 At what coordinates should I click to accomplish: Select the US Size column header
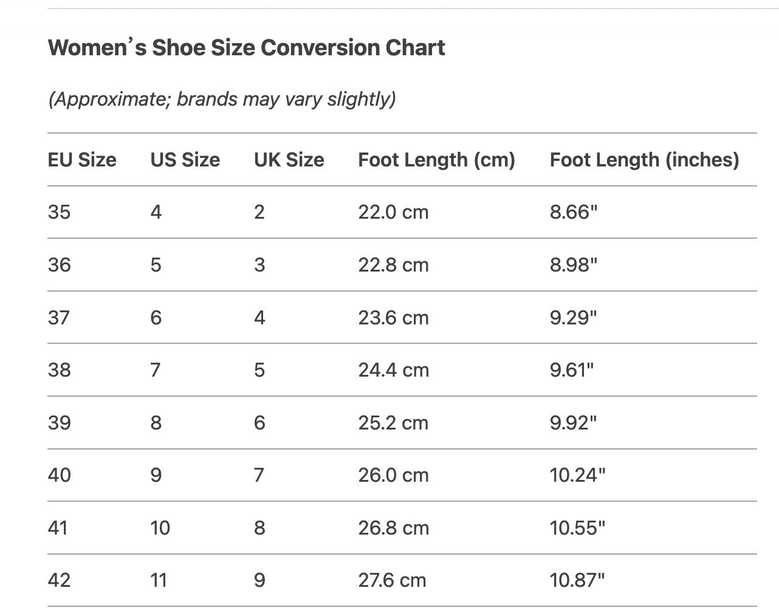click(185, 160)
